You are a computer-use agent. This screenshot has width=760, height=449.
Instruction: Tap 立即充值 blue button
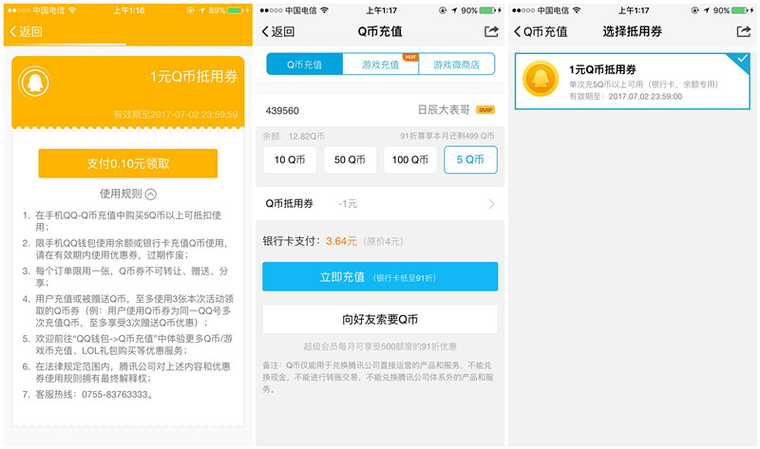click(380, 276)
